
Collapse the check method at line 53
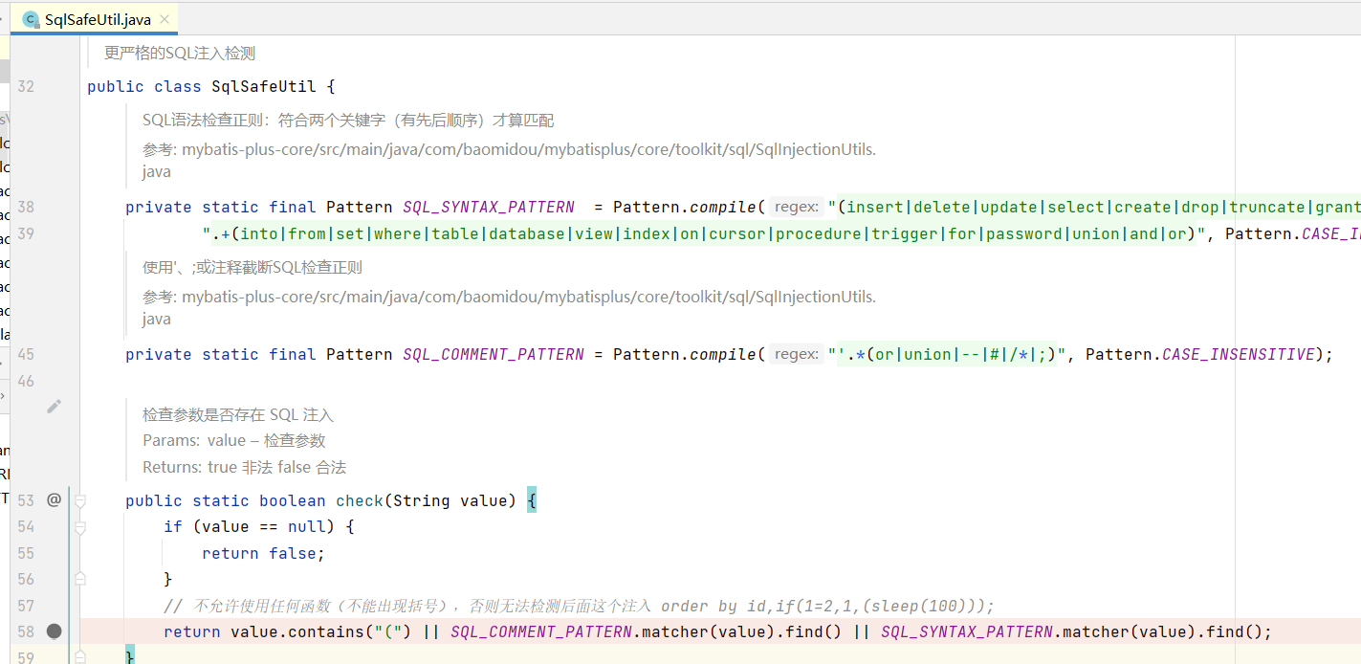[80, 500]
